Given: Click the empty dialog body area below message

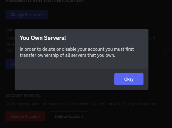Looking at the screenshot, I should [82, 63].
